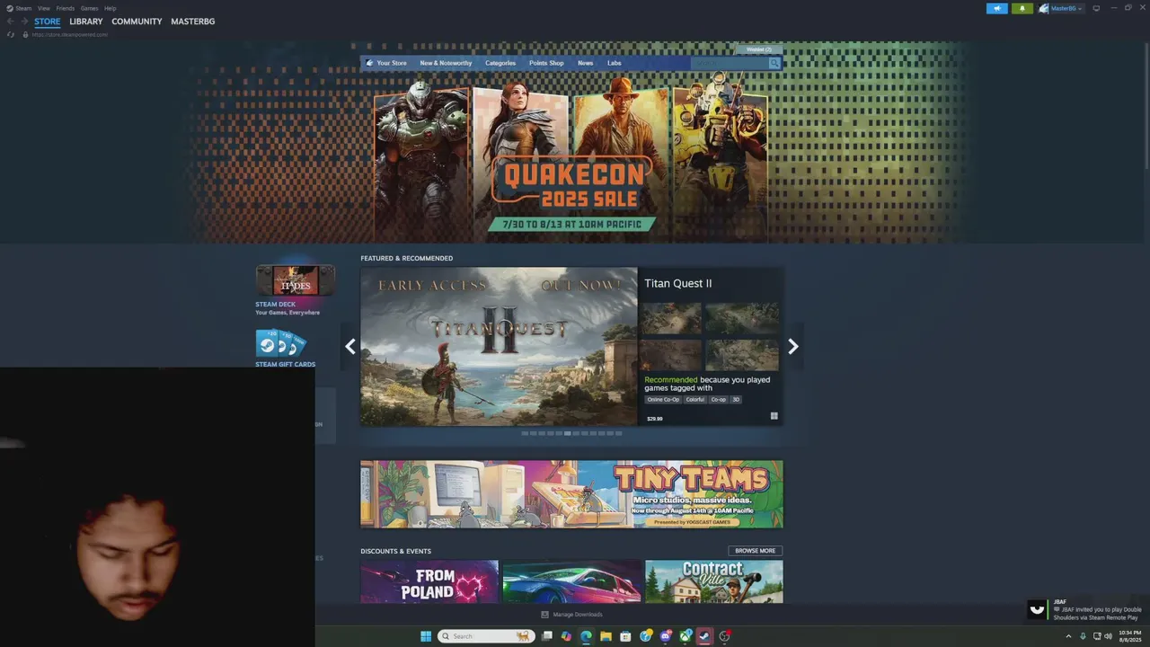
Task: Open the Copilot icon on the taskbar
Action: coord(566,636)
